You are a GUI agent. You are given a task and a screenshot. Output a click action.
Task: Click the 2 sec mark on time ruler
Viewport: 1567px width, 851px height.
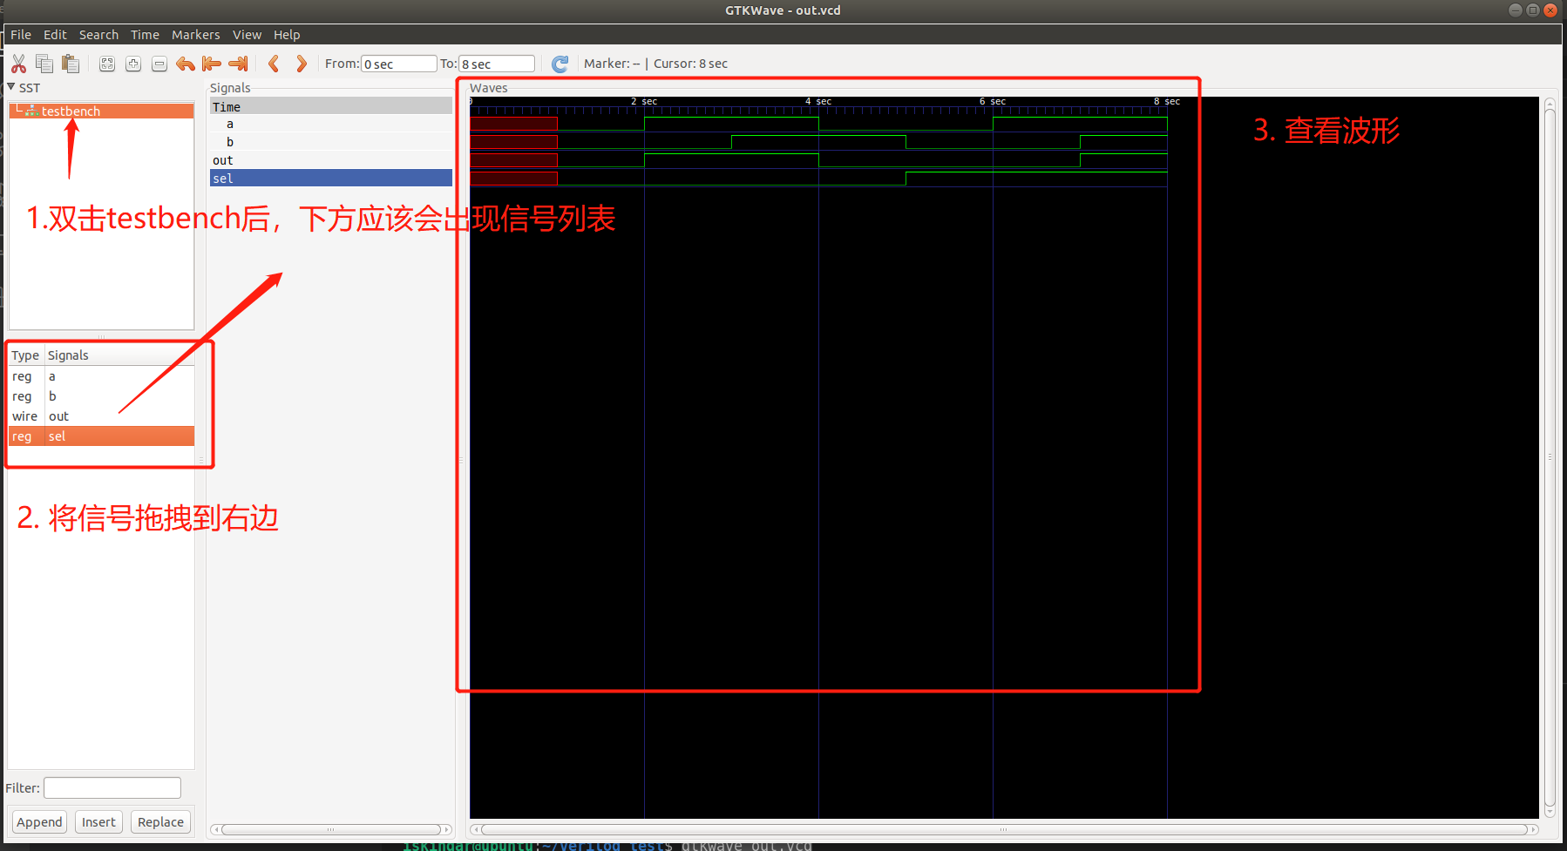pos(644,102)
